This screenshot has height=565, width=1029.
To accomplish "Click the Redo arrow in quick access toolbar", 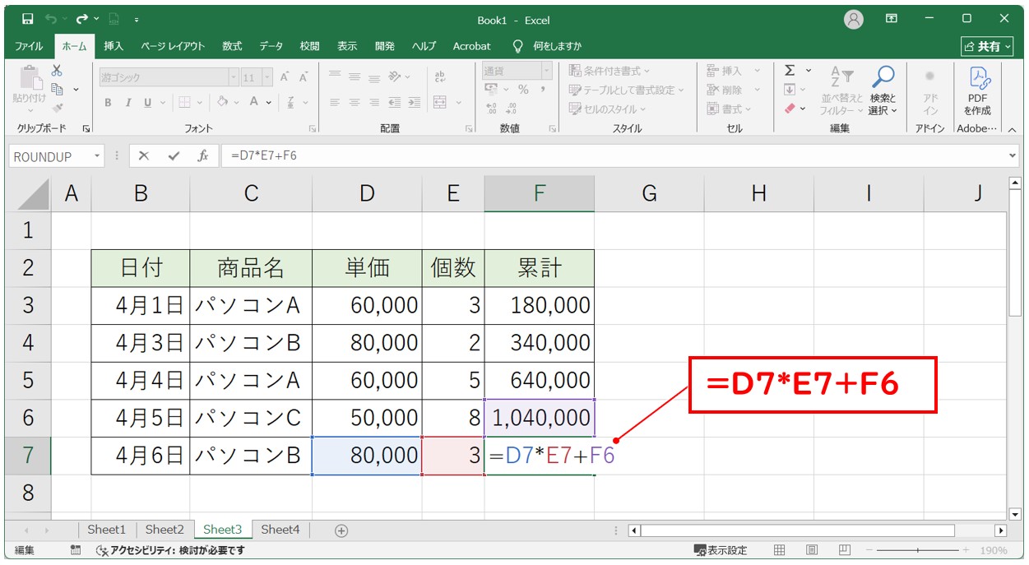I will pyautogui.click(x=81, y=19).
